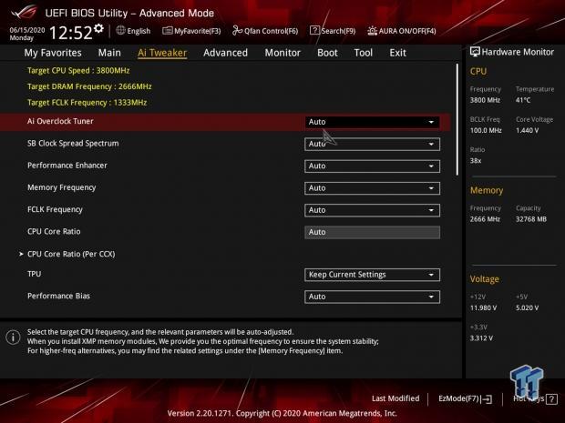Switch to My Favorites tab

pyautogui.click(x=53, y=53)
